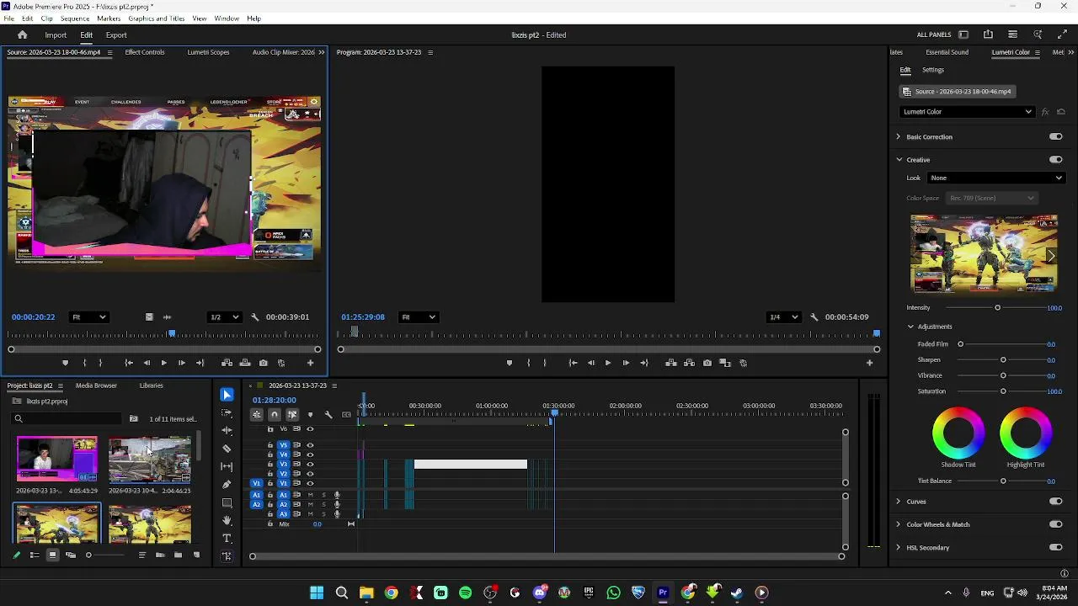Open the Source monitor settings wrench

click(x=255, y=317)
